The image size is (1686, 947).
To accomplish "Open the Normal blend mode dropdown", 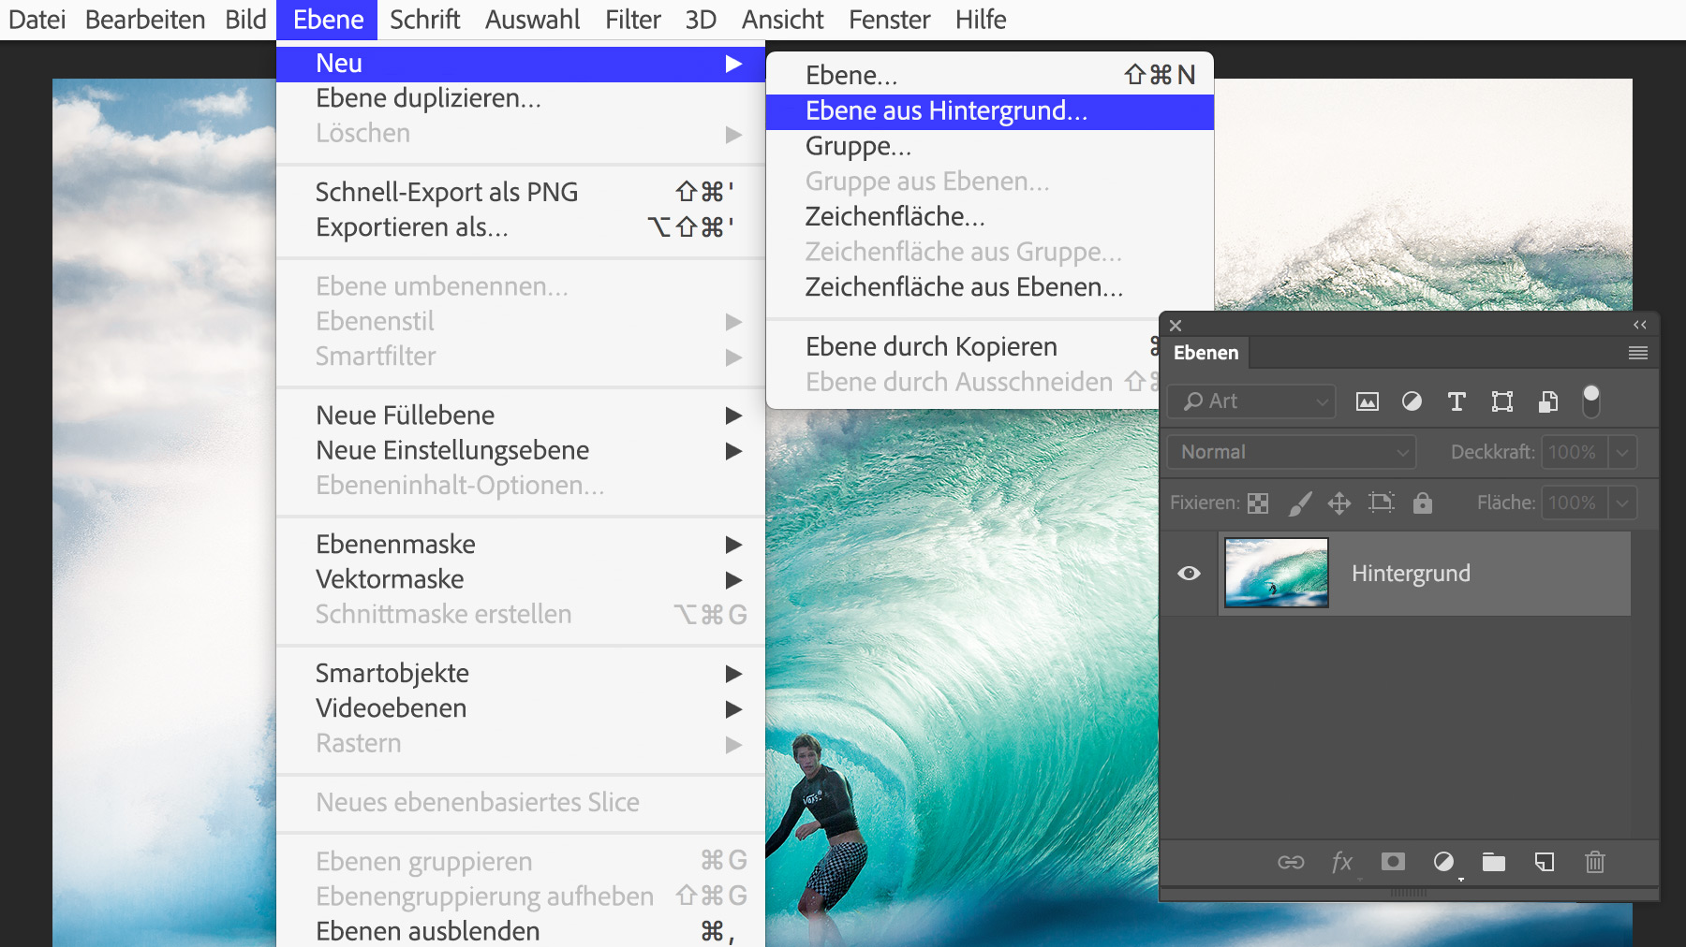I will pyautogui.click(x=1292, y=452).
